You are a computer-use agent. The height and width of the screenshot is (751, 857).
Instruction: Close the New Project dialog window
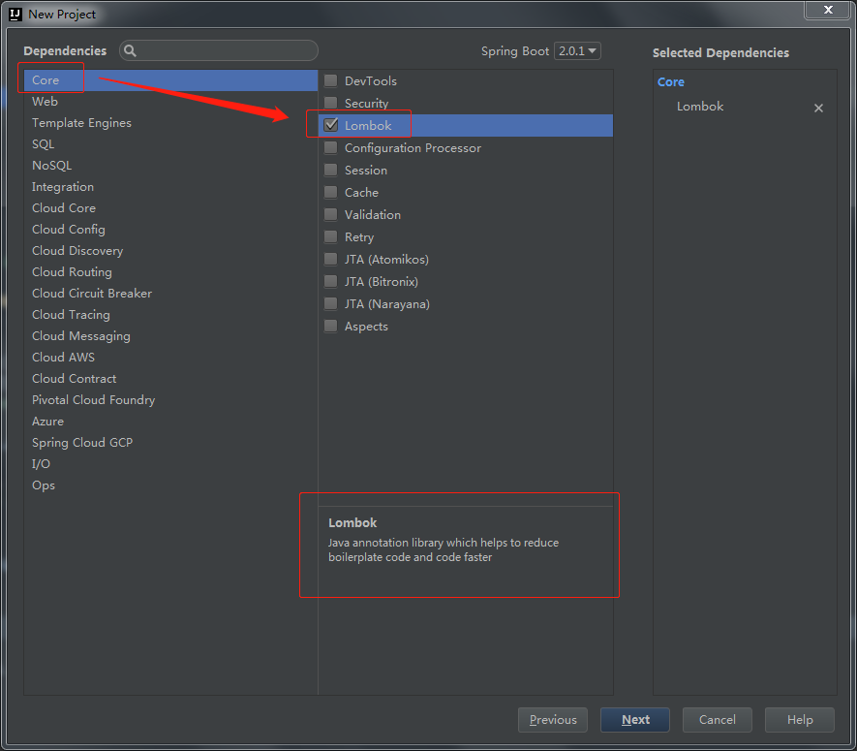click(828, 10)
